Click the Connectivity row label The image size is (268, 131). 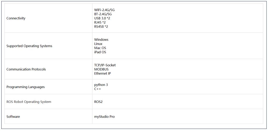pos(16,18)
